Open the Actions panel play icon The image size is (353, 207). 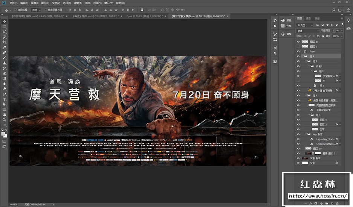tap(275, 26)
